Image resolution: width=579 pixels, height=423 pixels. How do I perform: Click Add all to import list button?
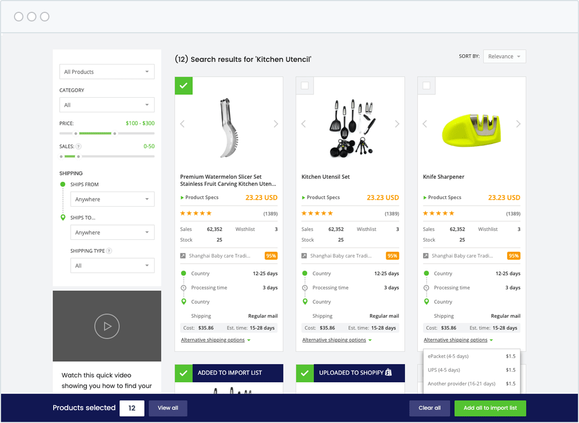pyautogui.click(x=490, y=408)
